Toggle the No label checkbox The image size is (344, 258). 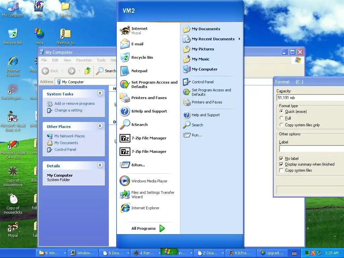coord(281,159)
